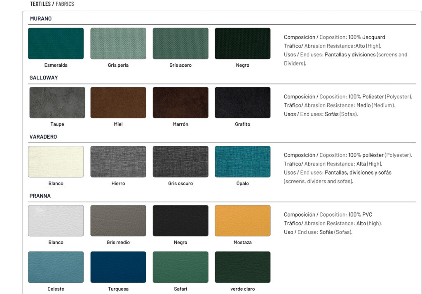Click the Hierro gray swatch
The width and height of the screenshot is (422, 294).
(118, 161)
